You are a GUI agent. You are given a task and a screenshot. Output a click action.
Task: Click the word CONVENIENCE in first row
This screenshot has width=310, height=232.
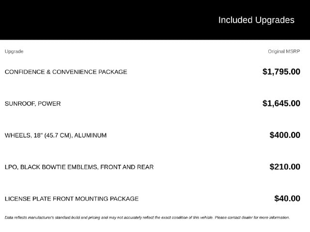(74, 72)
